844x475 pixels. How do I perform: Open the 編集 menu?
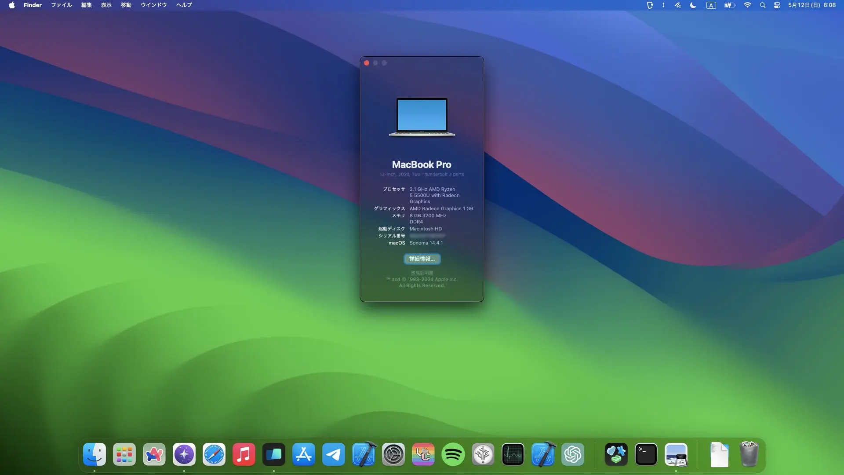(x=87, y=5)
